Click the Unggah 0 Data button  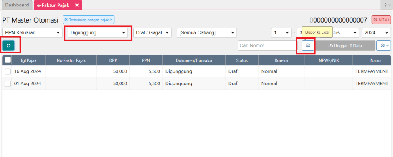coord(345,45)
